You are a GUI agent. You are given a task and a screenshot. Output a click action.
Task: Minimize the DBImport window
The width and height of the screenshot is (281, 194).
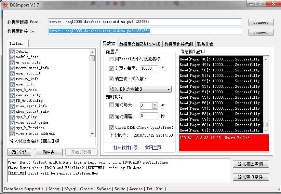coord(252,4)
